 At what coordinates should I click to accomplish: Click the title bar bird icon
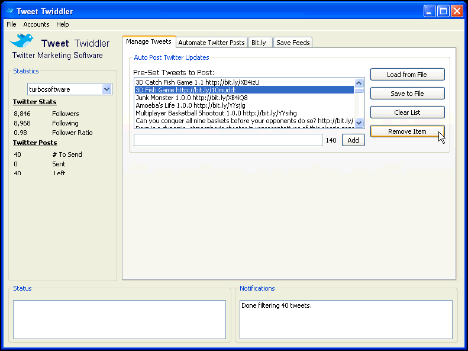tap(10, 11)
